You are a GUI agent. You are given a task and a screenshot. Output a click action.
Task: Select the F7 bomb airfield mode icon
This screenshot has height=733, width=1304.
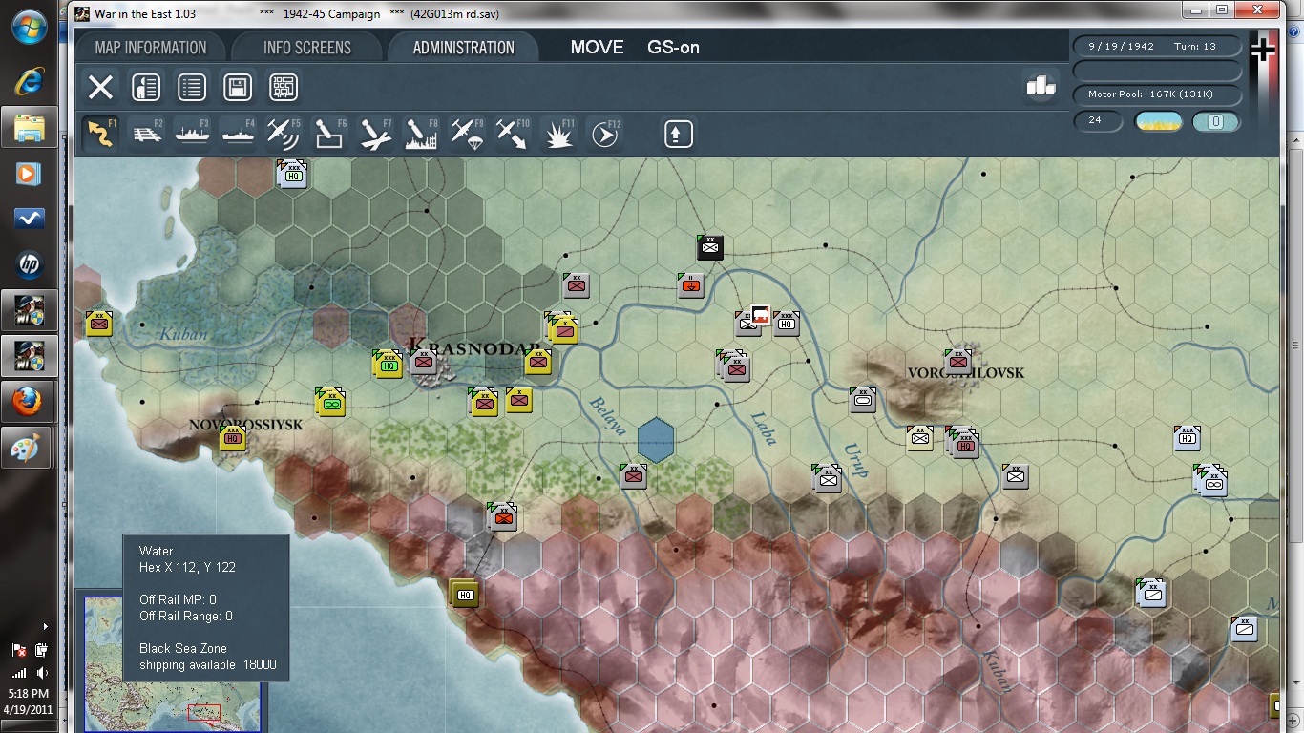pos(375,134)
